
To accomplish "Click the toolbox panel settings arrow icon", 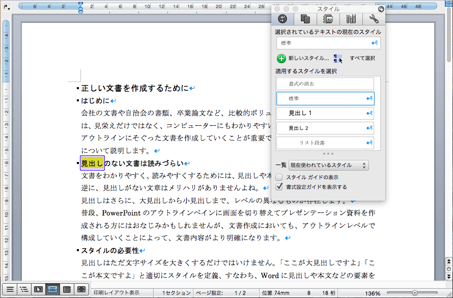I will click(x=381, y=9).
